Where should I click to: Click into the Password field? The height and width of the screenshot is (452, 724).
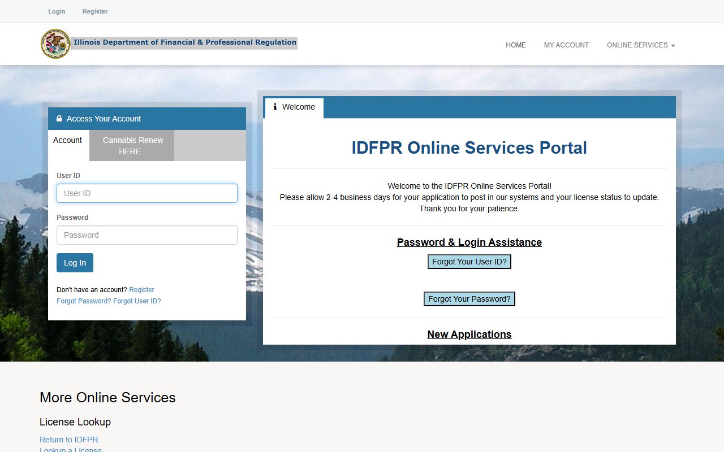click(147, 235)
